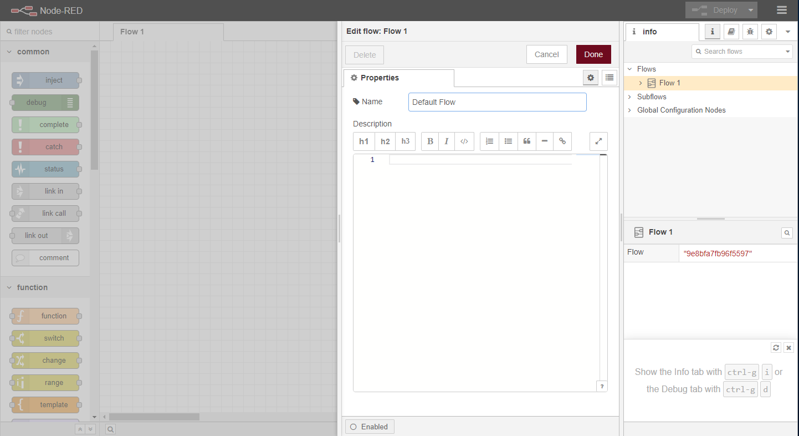This screenshot has height=436, width=799.
Task: Click the Deploy button
Action: 715,10
